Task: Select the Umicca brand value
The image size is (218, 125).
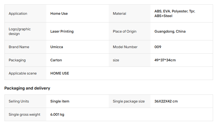Action: pyautogui.click(x=57, y=47)
